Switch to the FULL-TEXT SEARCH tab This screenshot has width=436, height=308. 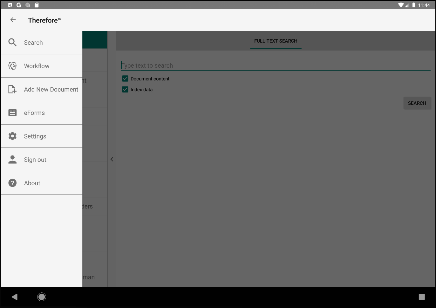coord(276,41)
